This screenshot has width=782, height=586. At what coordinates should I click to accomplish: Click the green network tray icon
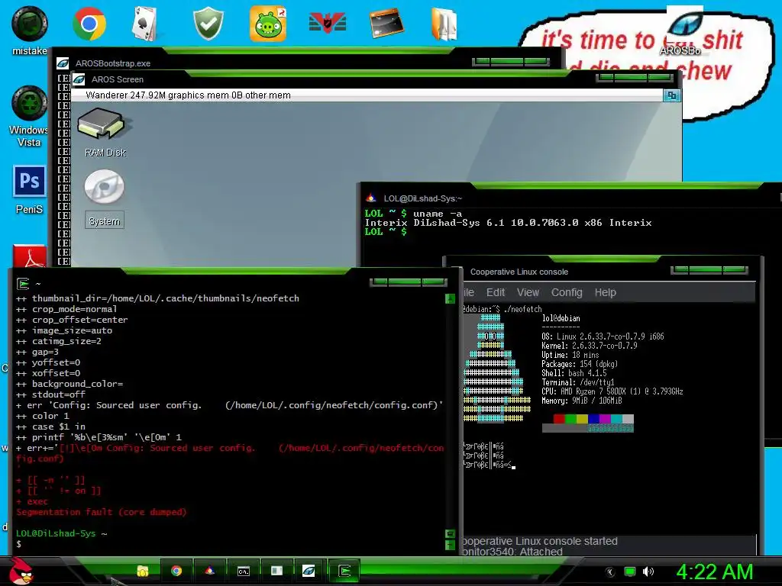pyautogui.click(x=630, y=572)
